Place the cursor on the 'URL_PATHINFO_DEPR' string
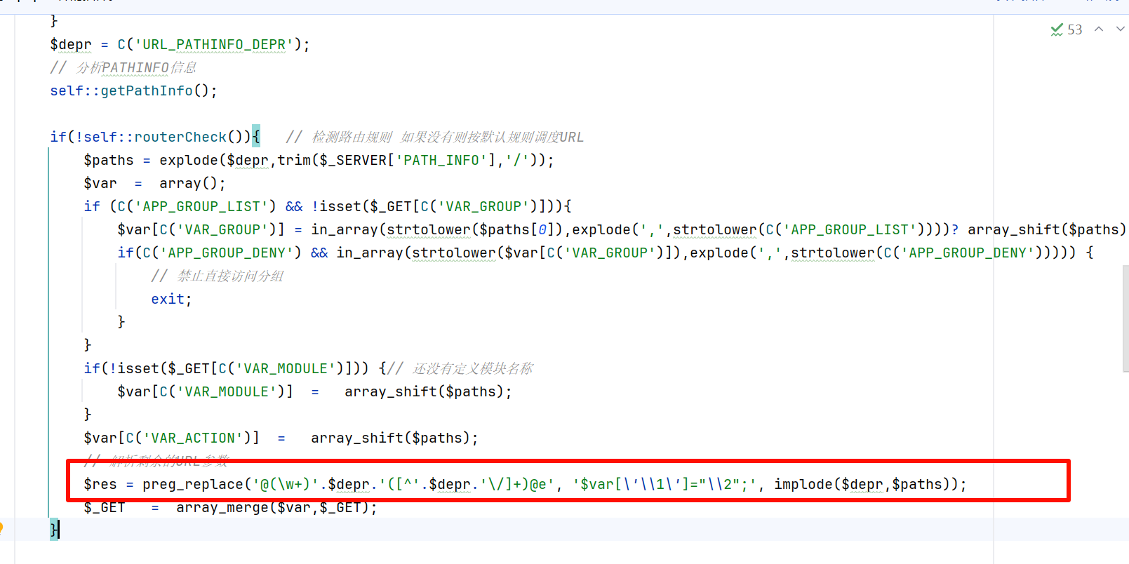The height and width of the screenshot is (564, 1129). pyautogui.click(x=214, y=45)
